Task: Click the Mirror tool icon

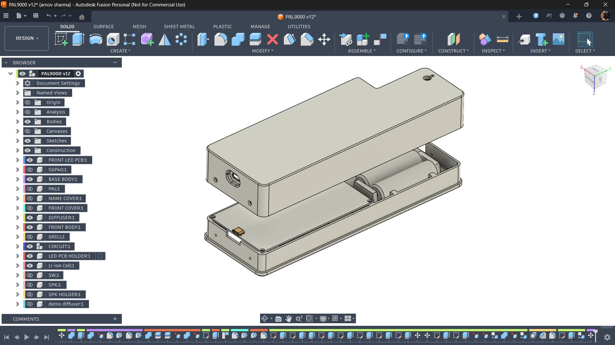Action: tap(164, 39)
